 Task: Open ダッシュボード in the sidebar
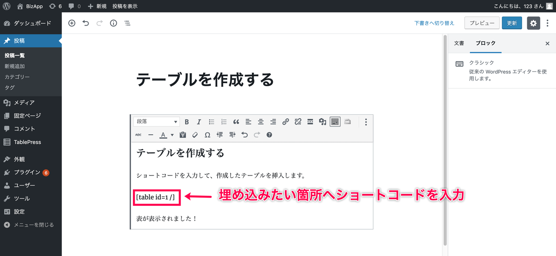(31, 23)
